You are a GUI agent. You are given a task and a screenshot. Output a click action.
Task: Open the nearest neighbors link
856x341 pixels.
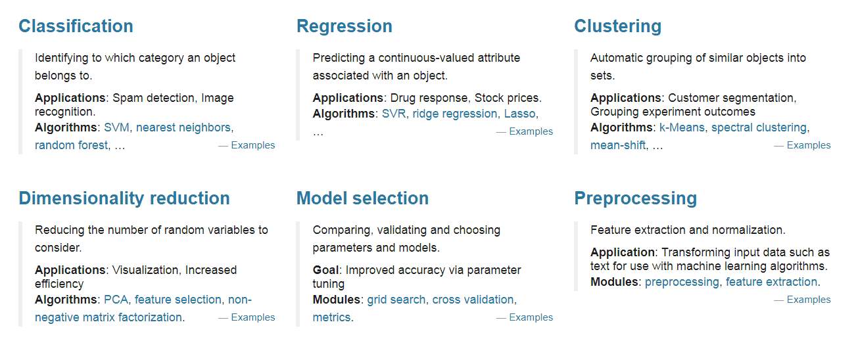click(x=183, y=127)
